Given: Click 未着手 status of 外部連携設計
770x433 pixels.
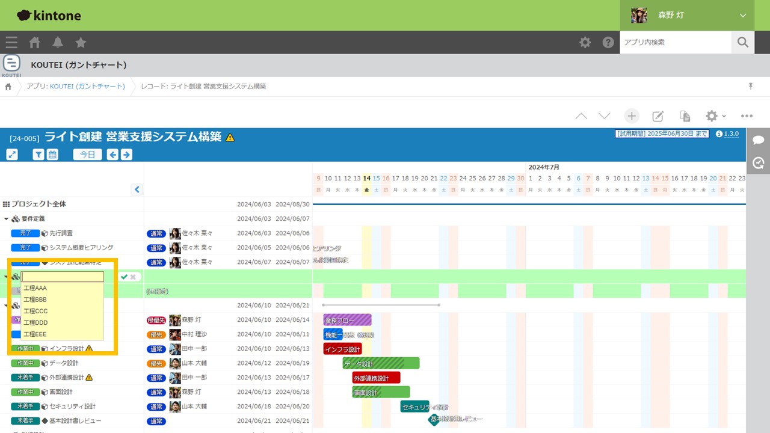Looking at the screenshot, I should 25,378.
